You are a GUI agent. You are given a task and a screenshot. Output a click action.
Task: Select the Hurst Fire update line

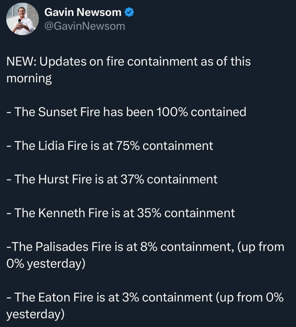[x=112, y=179]
